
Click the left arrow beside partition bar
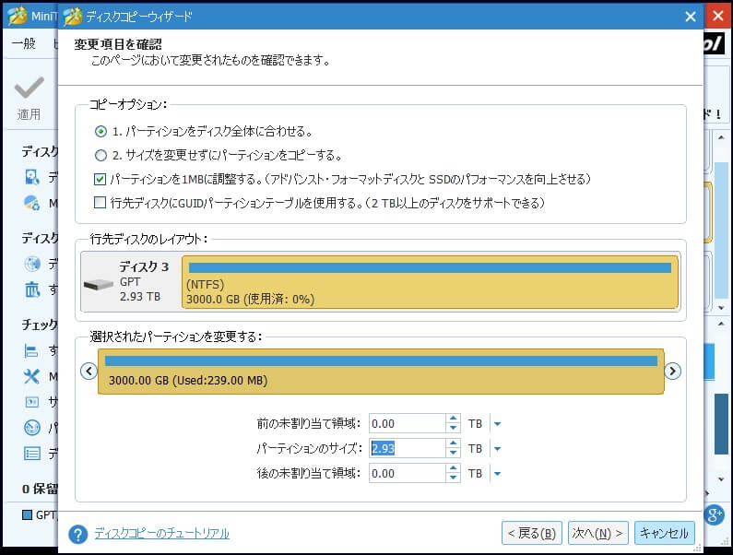point(89,372)
